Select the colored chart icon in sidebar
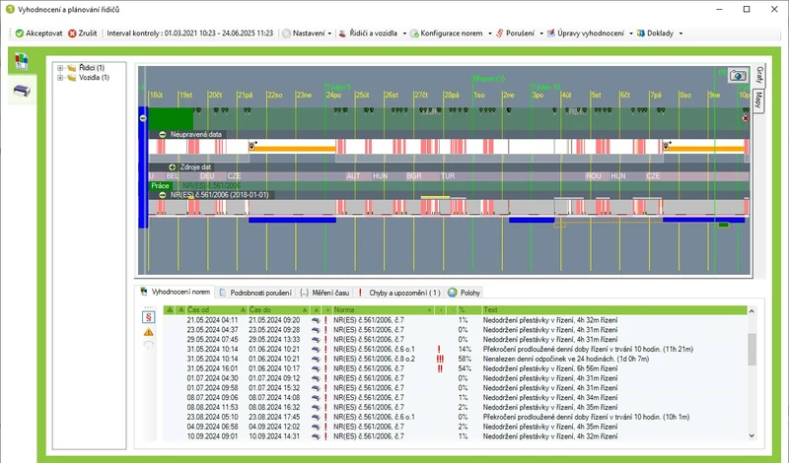Viewport: 789px width, 463px height. (x=21, y=61)
